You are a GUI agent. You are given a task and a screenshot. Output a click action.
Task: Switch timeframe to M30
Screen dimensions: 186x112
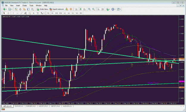pos(61,13)
